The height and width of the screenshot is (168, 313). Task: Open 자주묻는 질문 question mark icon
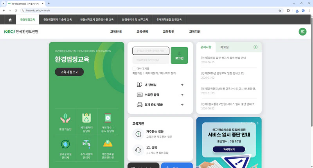point(138,134)
